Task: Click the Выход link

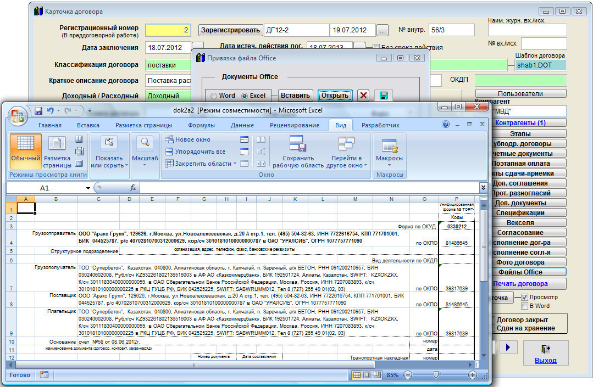Action: tap(545, 361)
